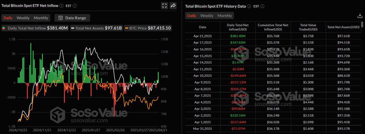The image size is (365, 134).
Task: Expand chart to fullscreen
Action: pos(164,5)
